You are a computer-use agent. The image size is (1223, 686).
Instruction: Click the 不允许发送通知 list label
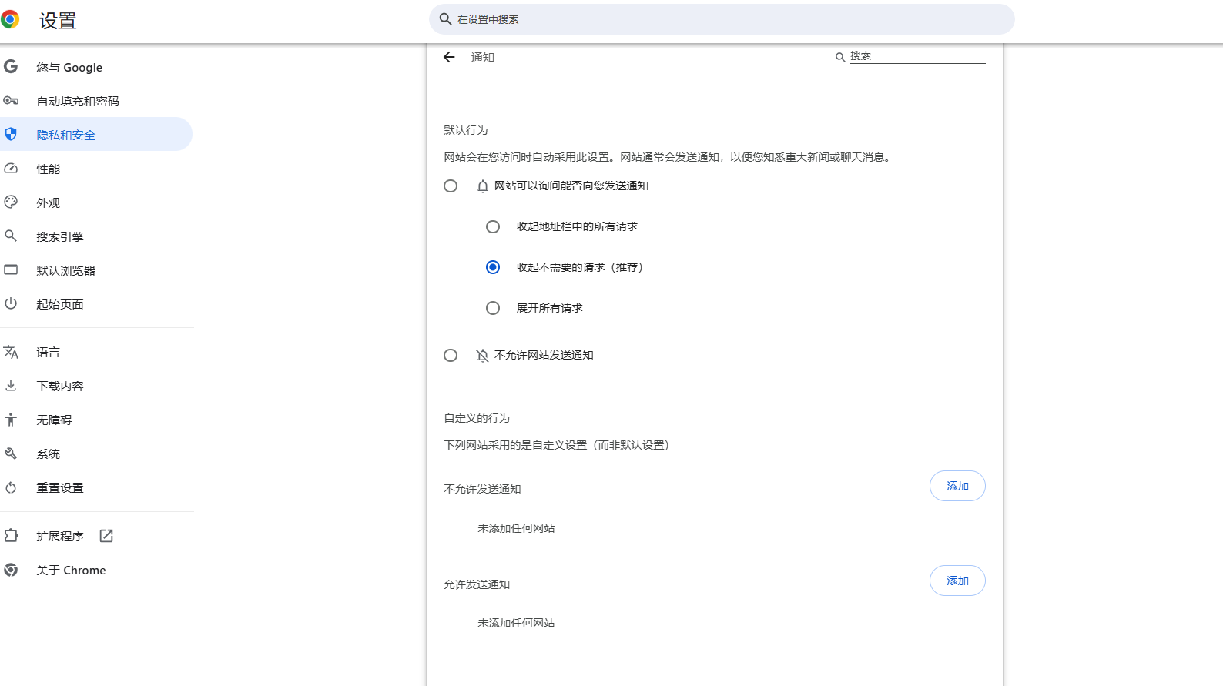pyautogui.click(x=482, y=489)
